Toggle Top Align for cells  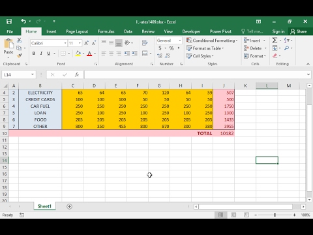[x=104, y=42]
